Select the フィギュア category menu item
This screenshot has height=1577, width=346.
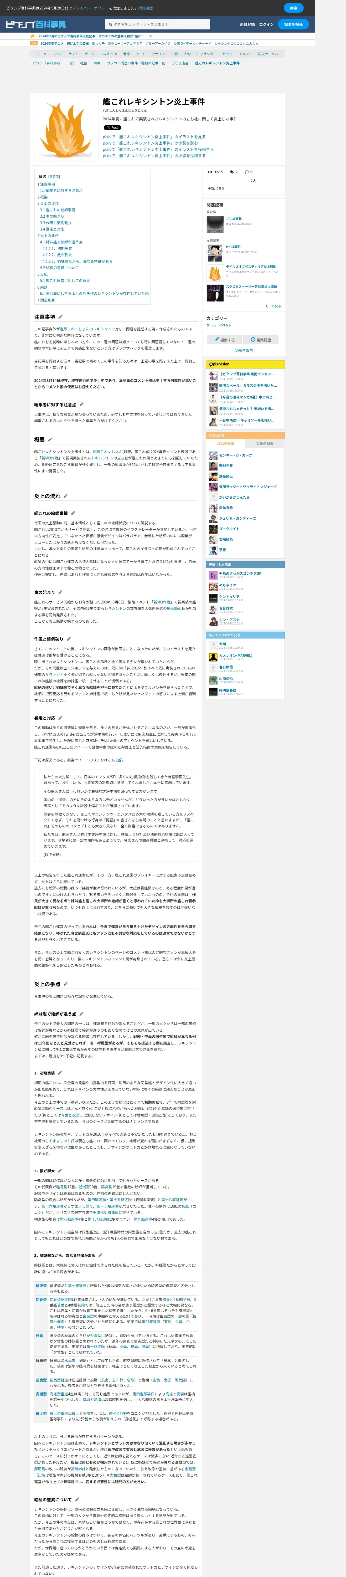pyautogui.click(x=109, y=54)
